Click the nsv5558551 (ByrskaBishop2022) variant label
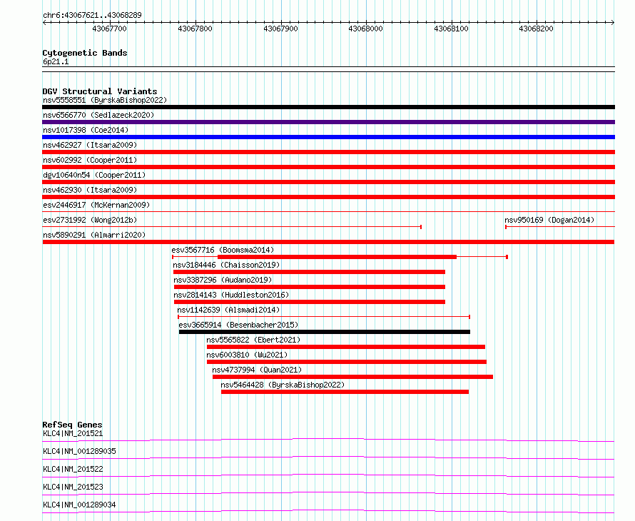This screenshot has height=521, width=635. pyautogui.click(x=105, y=100)
